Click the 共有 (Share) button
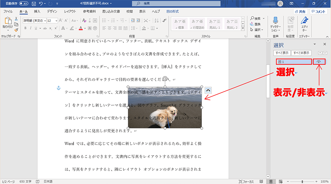 [x=300, y=11]
